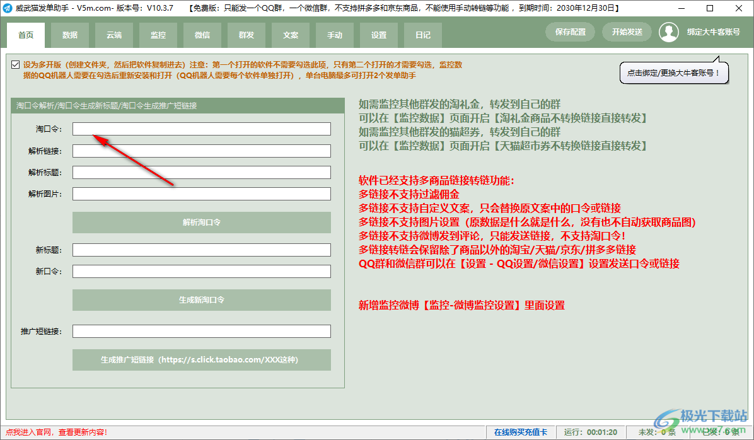Open 点我进入官网 link in status bar
Screen dimensions: 754x440
tap(56, 432)
